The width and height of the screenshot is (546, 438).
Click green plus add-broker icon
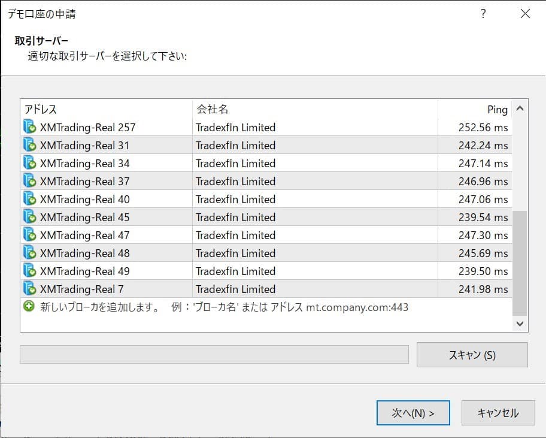[29, 306]
